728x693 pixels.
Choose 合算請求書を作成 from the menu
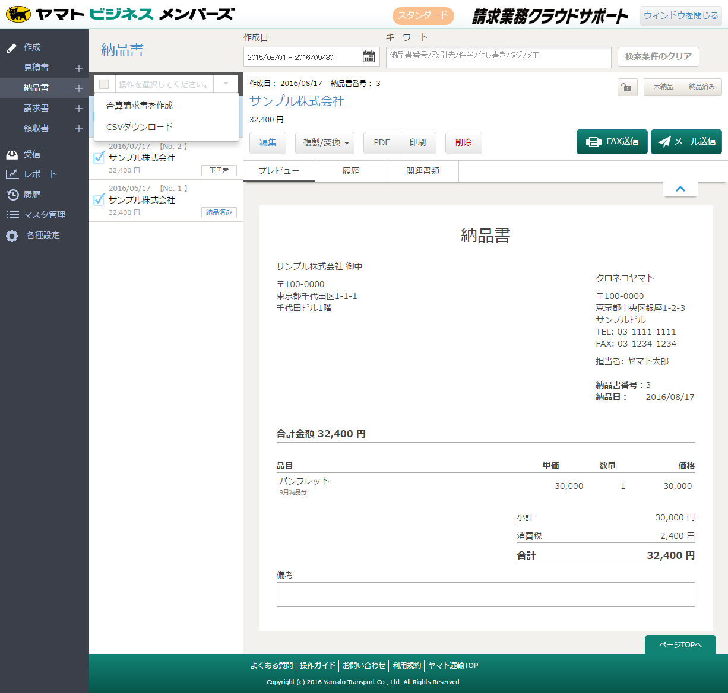click(166, 106)
